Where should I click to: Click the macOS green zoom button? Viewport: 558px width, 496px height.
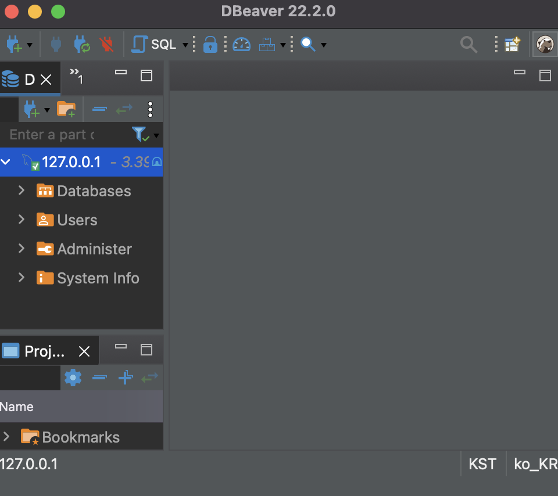pyautogui.click(x=58, y=12)
